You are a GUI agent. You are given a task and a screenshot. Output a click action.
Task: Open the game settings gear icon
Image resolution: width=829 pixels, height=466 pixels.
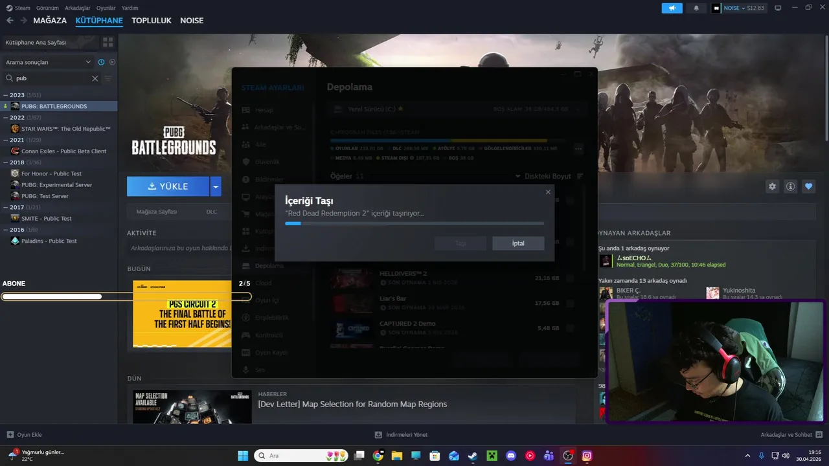click(x=772, y=186)
